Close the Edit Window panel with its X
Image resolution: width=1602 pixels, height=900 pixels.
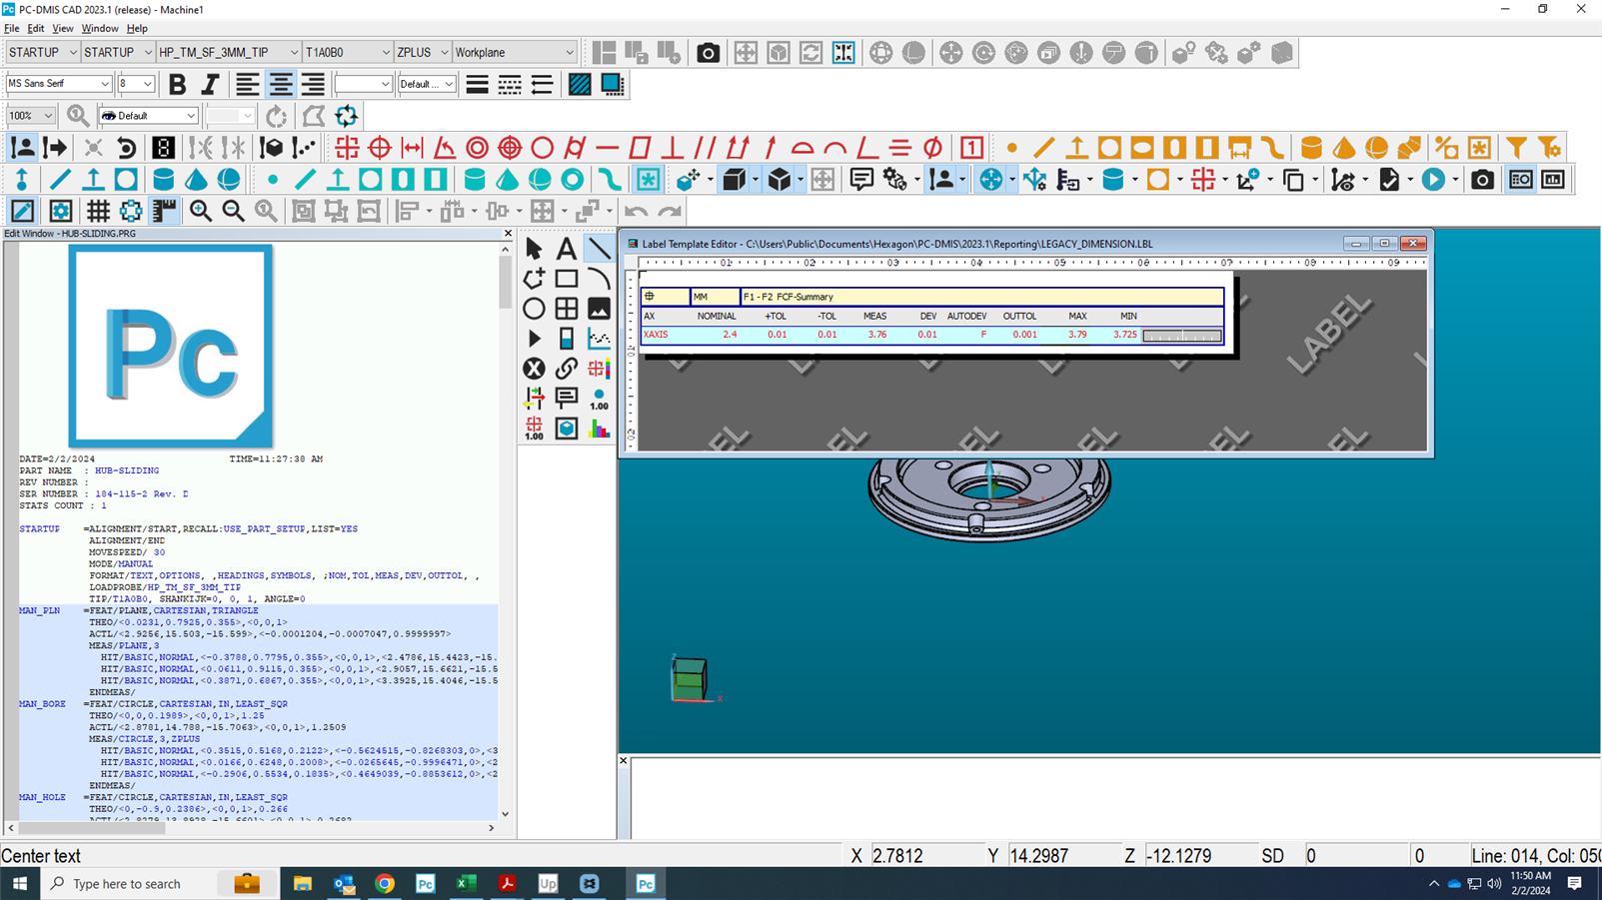click(508, 234)
